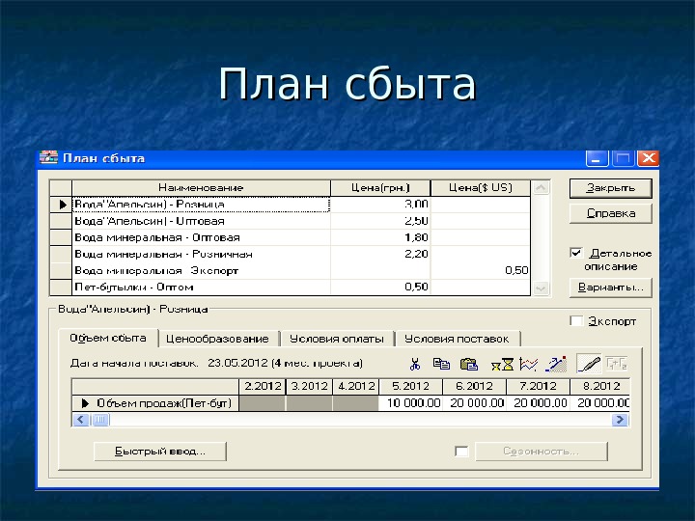Open help with the Справка button

610,213
